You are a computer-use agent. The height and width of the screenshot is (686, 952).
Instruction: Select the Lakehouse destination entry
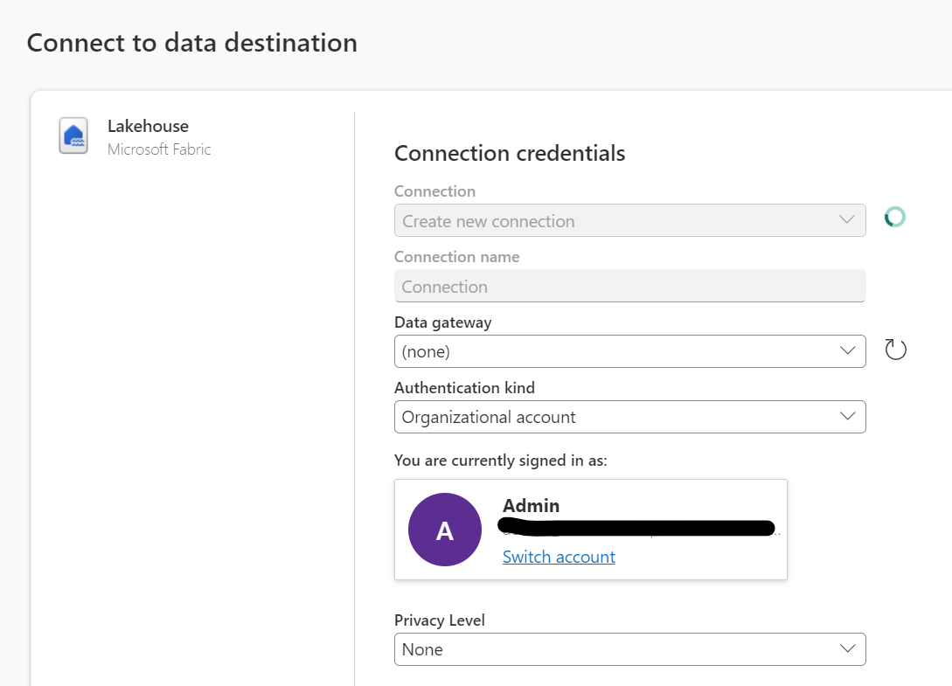[x=136, y=136]
